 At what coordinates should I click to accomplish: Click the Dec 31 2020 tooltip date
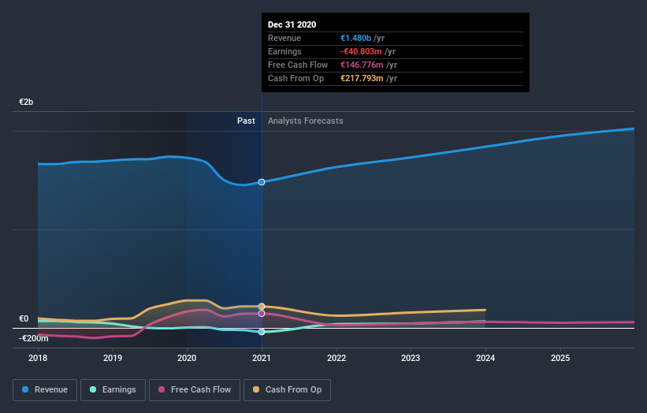tap(292, 24)
